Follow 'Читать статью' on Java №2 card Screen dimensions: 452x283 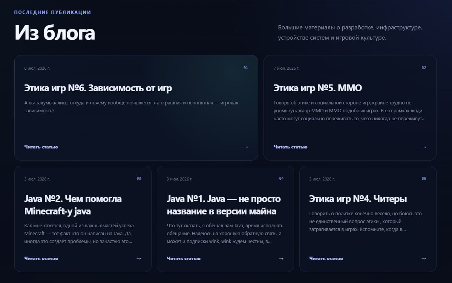point(41,259)
